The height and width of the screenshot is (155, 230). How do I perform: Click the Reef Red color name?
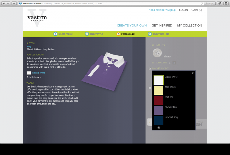[x=169, y=97]
